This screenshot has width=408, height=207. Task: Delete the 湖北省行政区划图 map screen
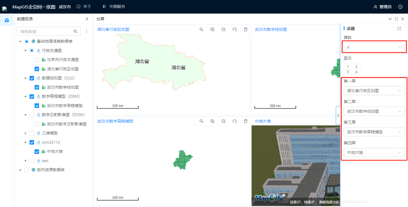[246, 30]
